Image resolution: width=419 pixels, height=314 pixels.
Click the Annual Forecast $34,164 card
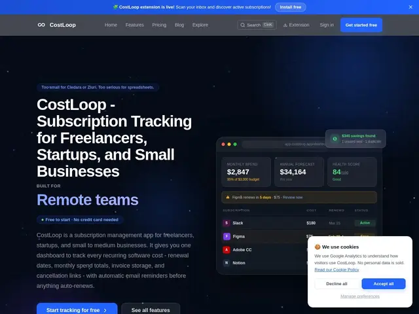pos(299,171)
